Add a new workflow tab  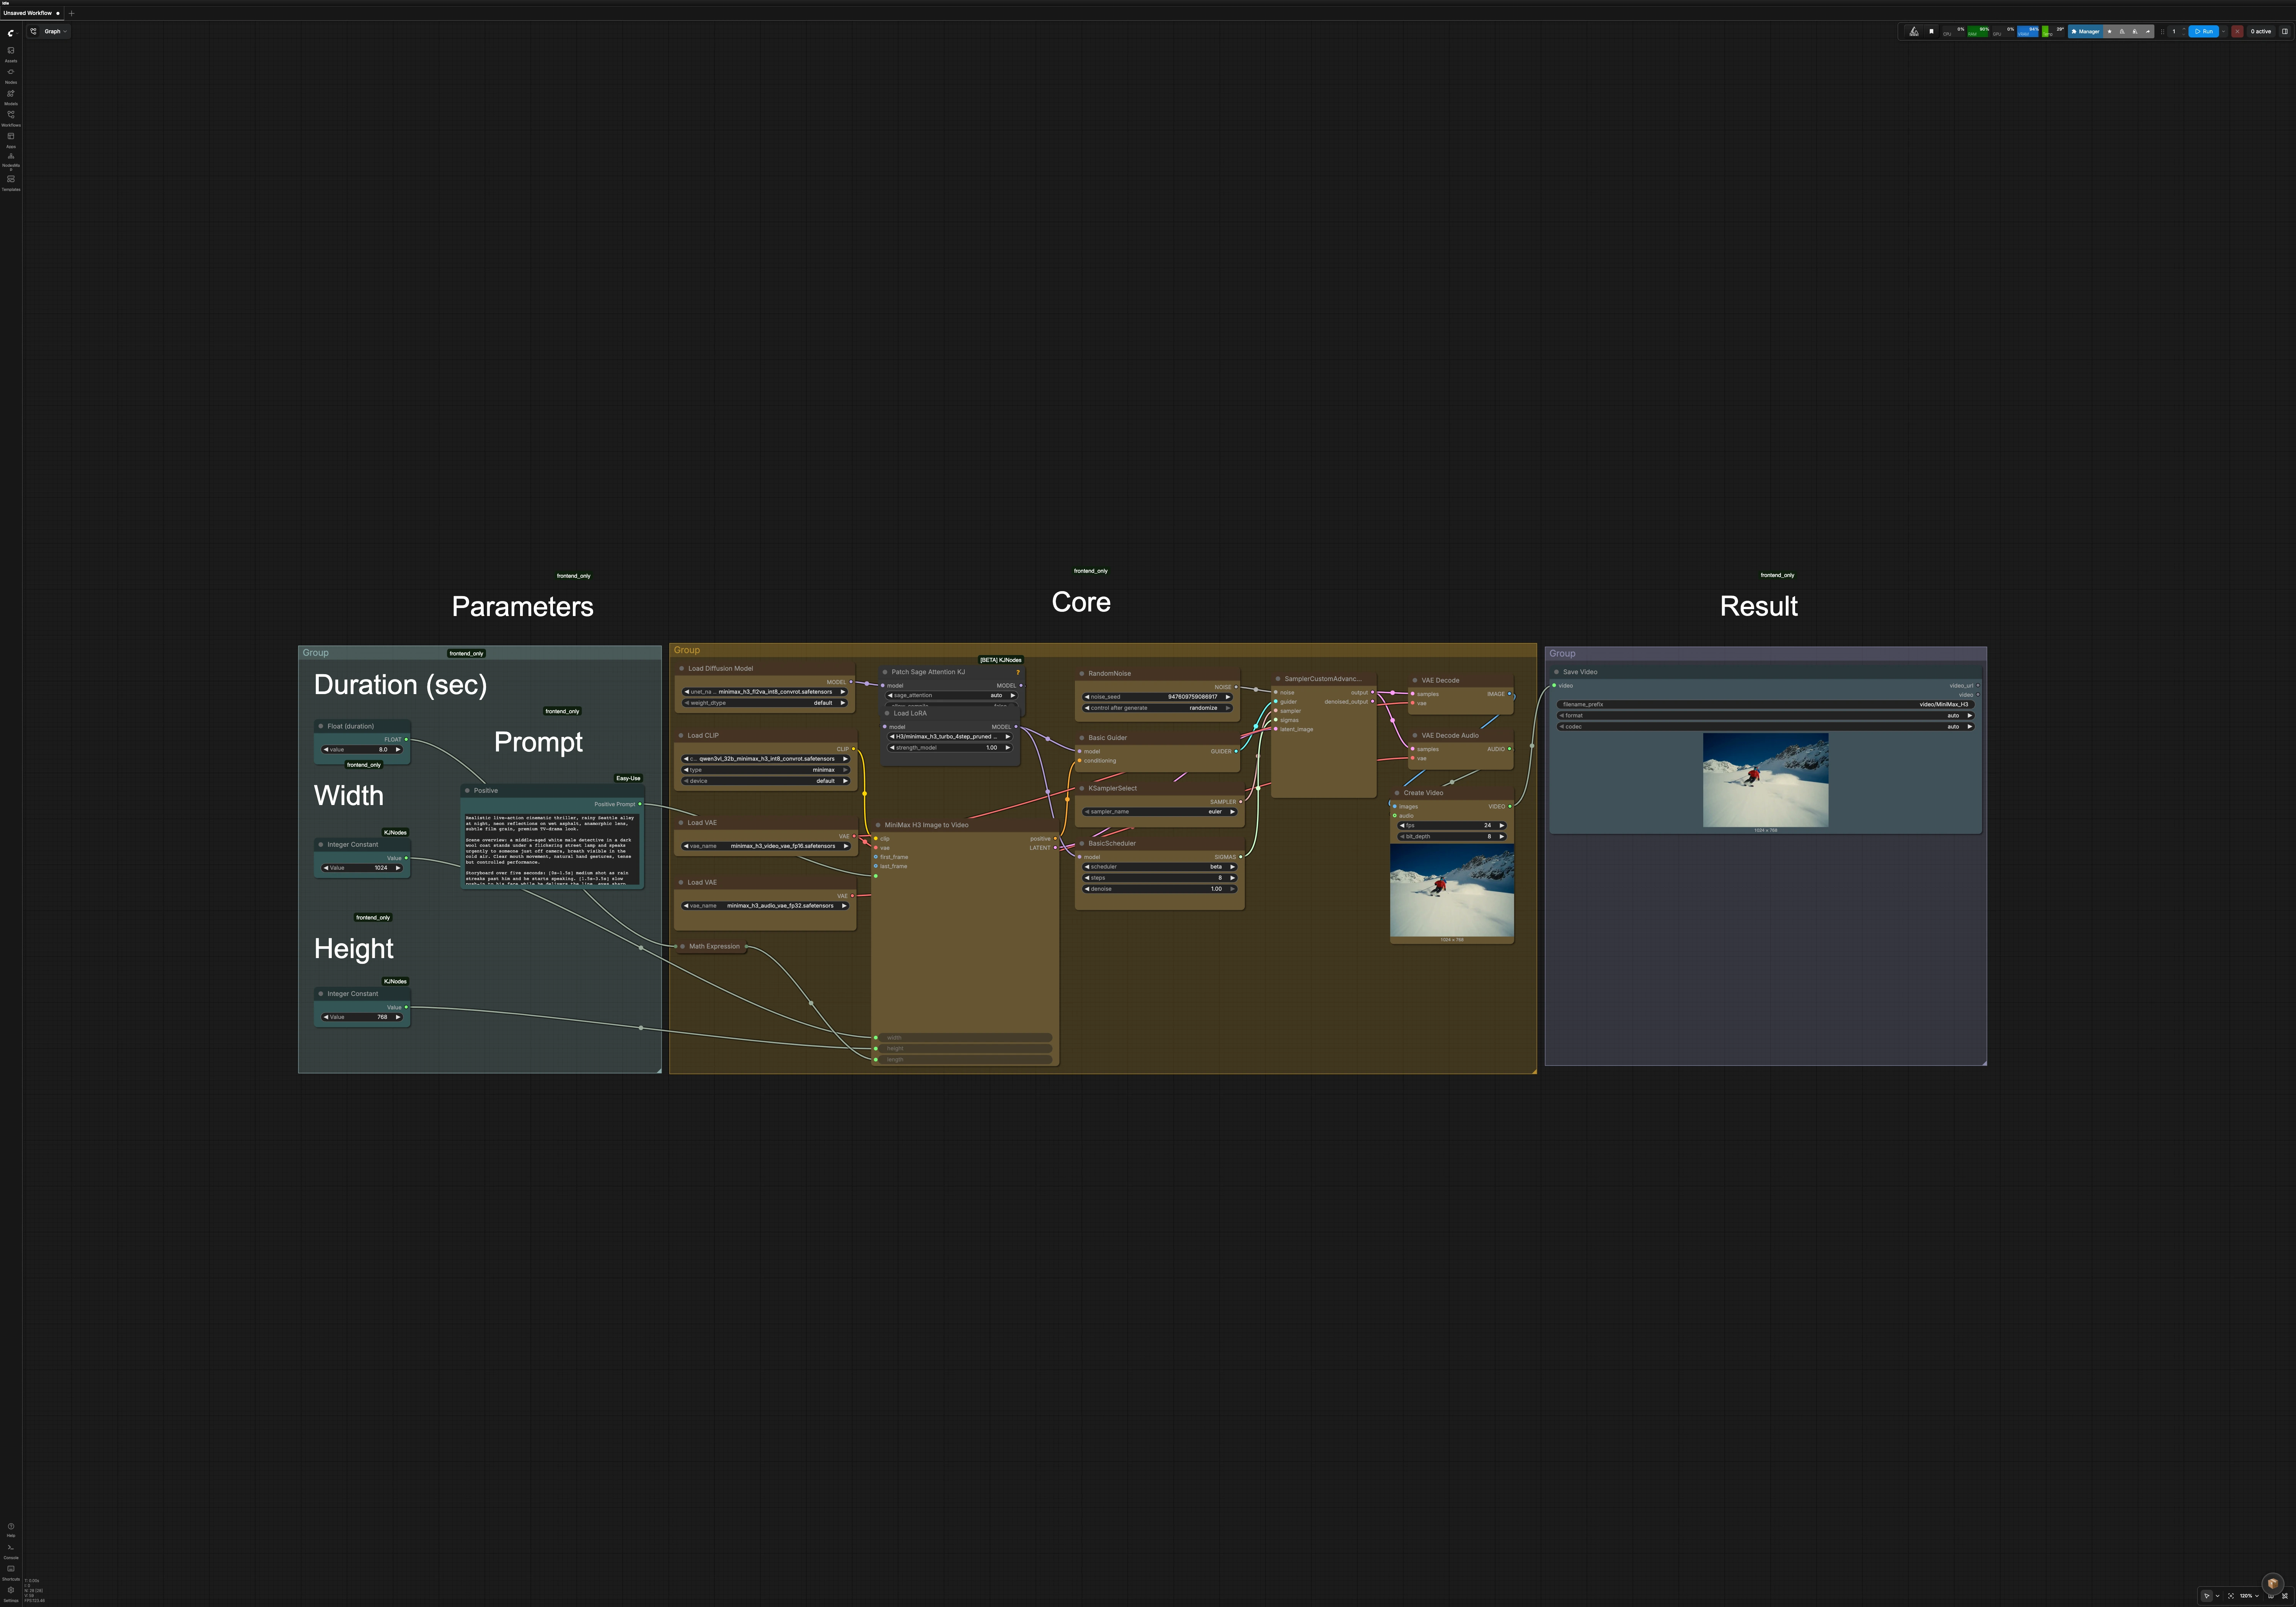pos(72,13)
